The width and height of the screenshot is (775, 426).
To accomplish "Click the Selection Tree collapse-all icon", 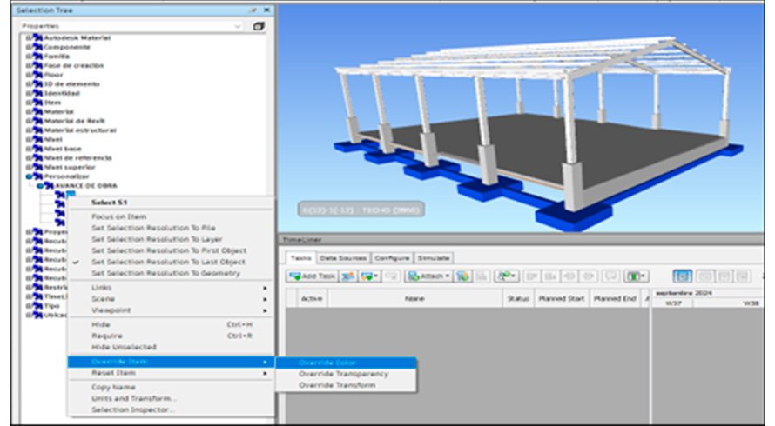I will pos(259,26).
